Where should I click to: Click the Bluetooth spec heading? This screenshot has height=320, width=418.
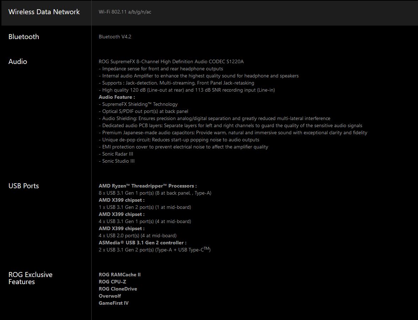point(24,37)
